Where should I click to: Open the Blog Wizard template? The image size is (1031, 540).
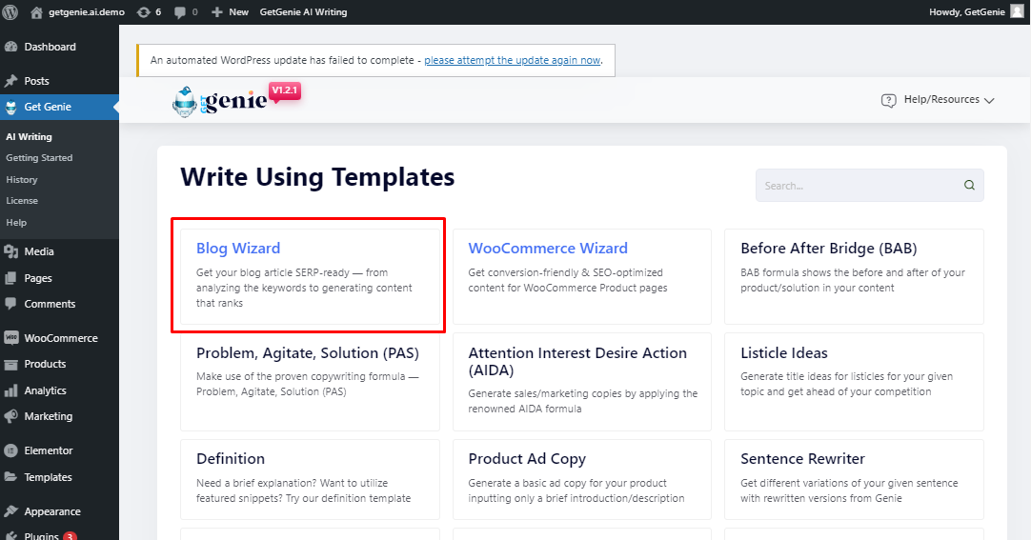point(310,276)
